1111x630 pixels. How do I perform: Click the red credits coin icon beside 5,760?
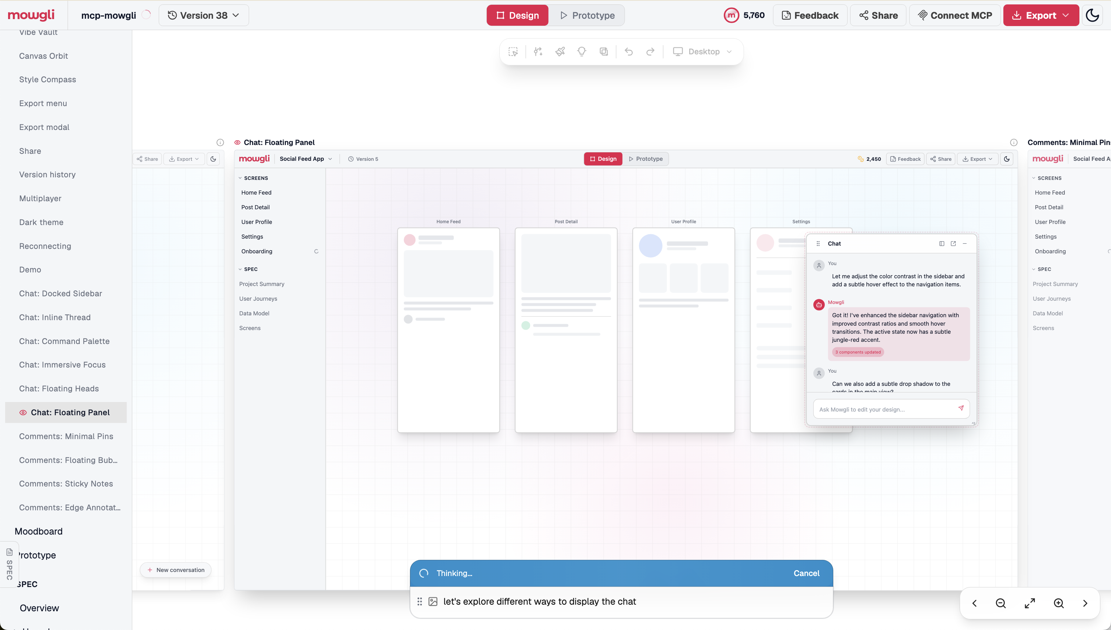(731, 15)
